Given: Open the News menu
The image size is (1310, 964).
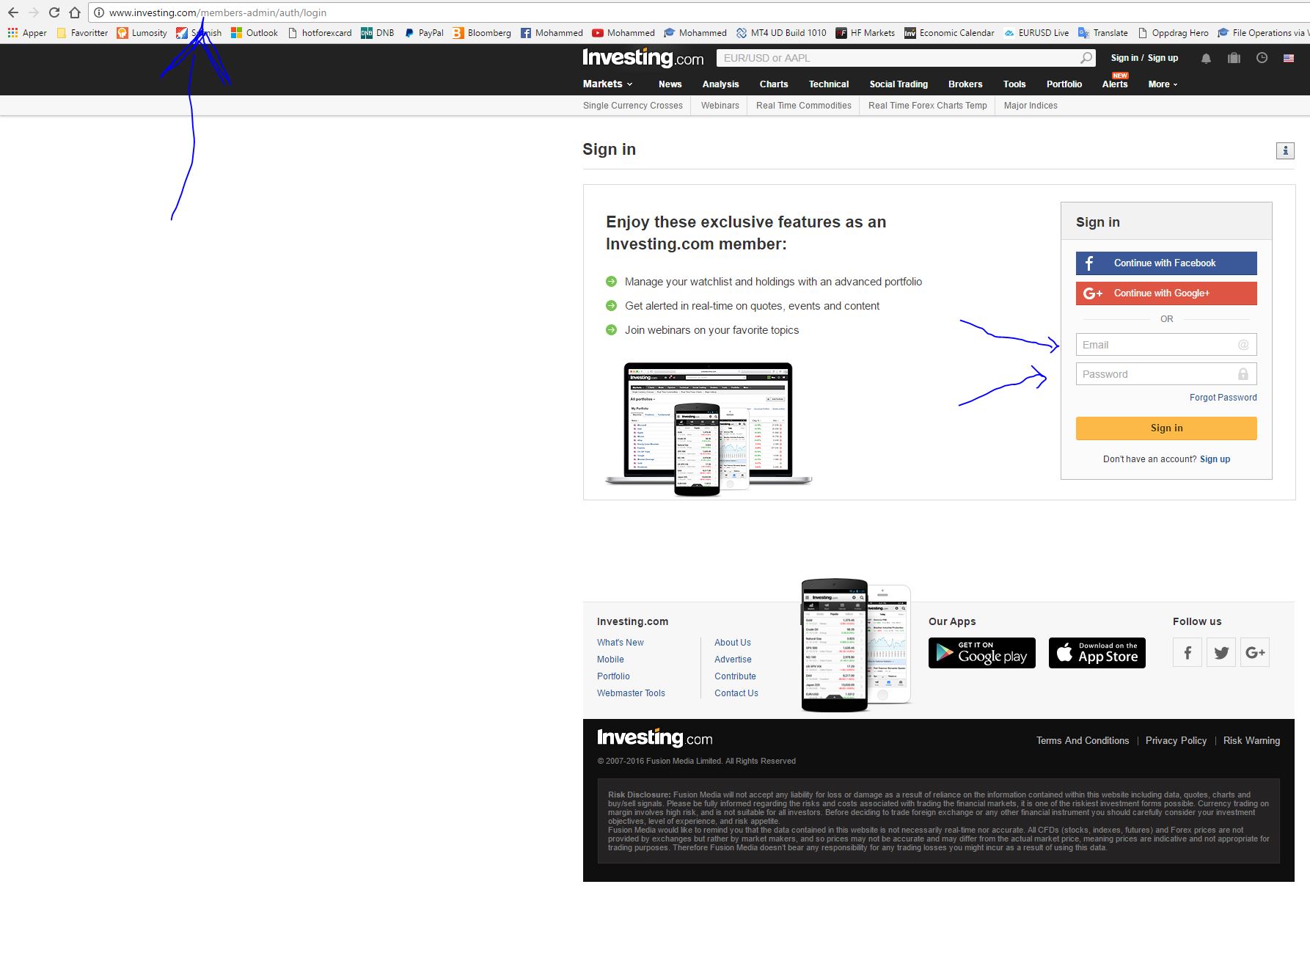Looking at the screenshot, I should [x=670, y=84].
